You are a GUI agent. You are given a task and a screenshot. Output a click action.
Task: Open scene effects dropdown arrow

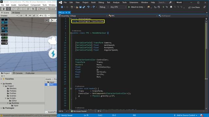[x=37, y=16]
